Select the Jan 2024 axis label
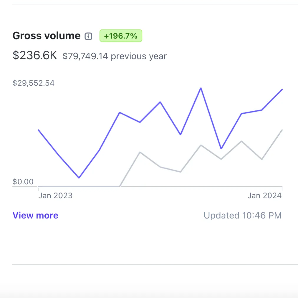The image size is (298, 298). (264, 196)
